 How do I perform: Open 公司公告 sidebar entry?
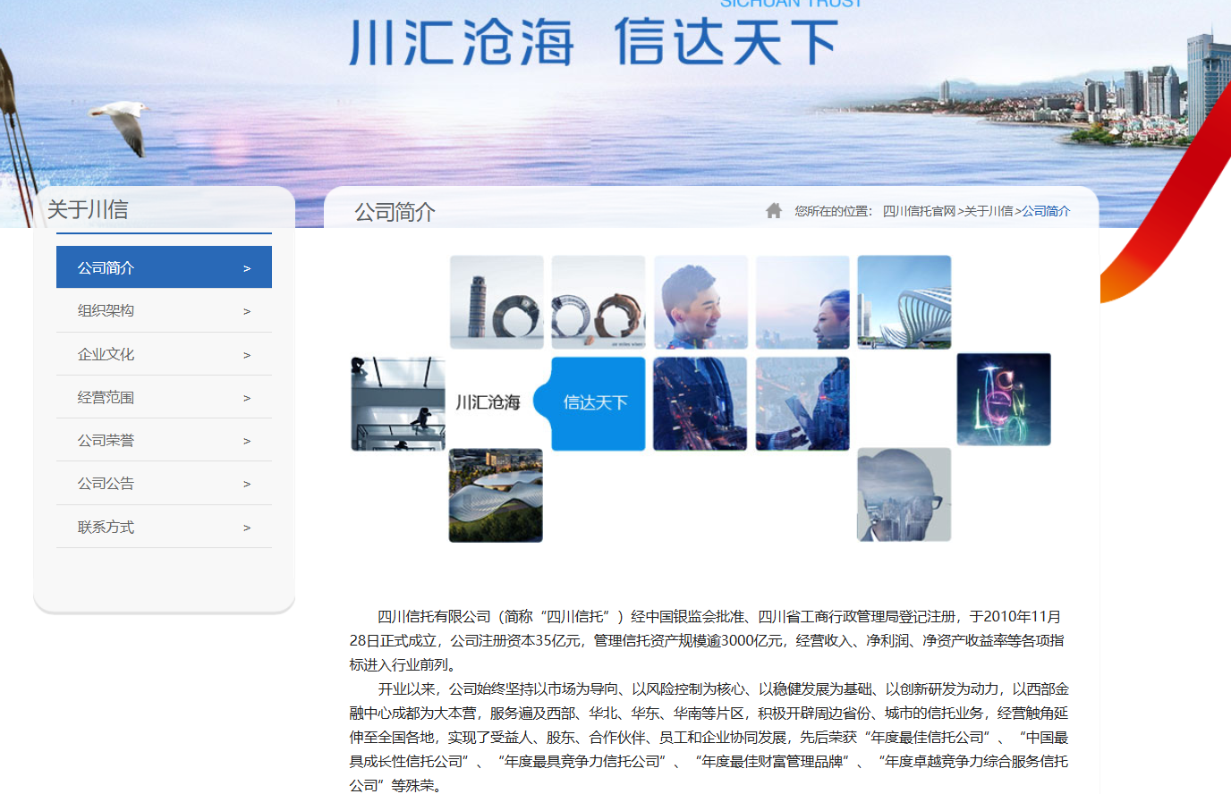pos(106,483)
